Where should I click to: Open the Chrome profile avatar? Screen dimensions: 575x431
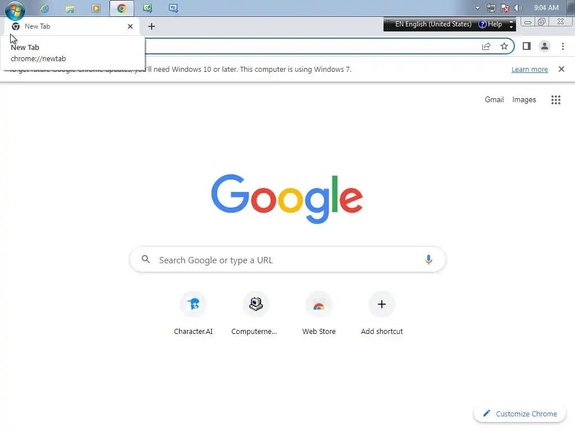(545, 46)
